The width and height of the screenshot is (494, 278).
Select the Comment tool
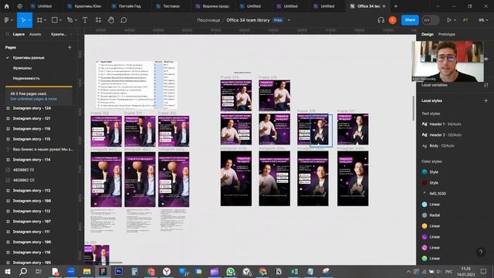[123, 20]
